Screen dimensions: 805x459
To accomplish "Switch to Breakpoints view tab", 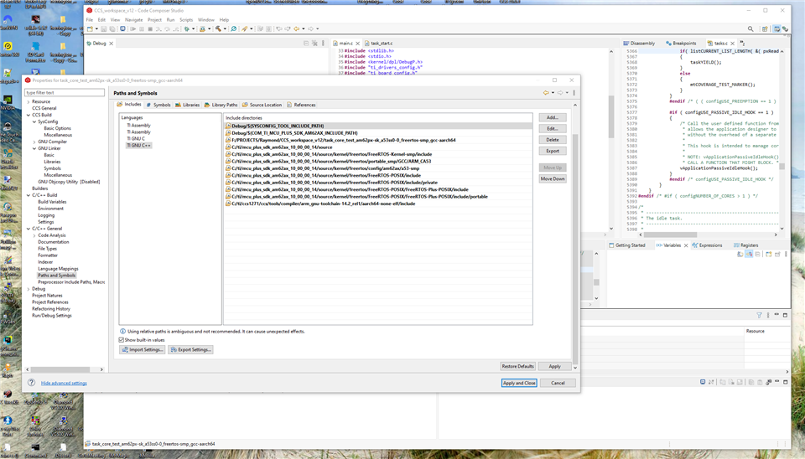I will (x=681, y=44).
